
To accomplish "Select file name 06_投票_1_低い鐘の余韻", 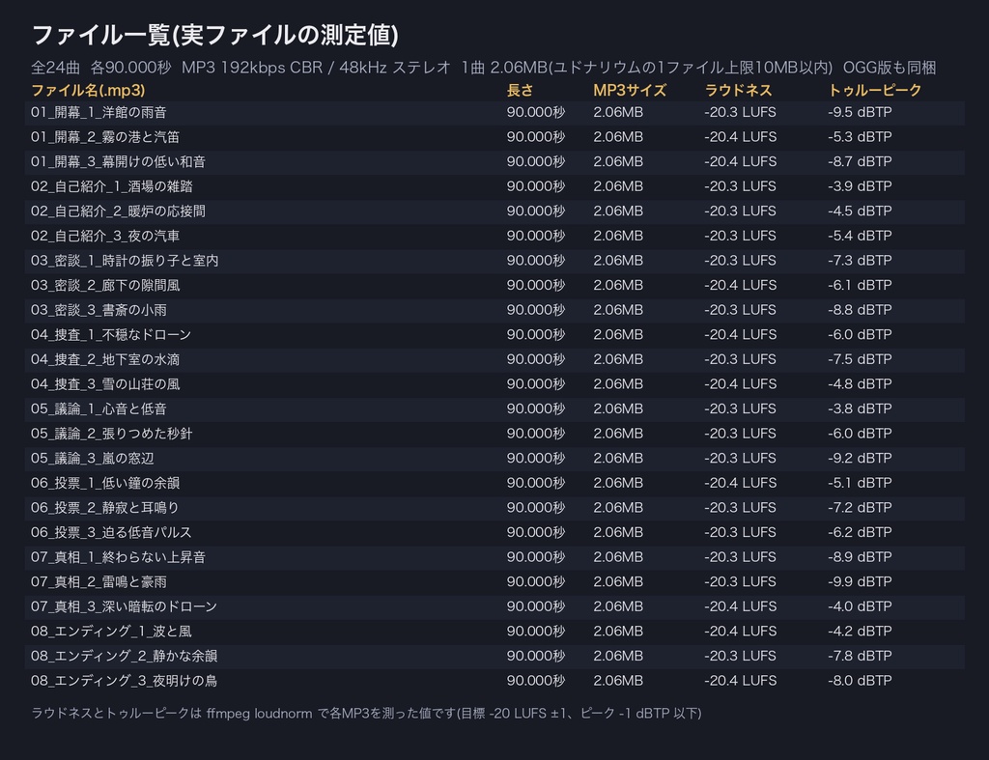I will (x=105, y=483).
